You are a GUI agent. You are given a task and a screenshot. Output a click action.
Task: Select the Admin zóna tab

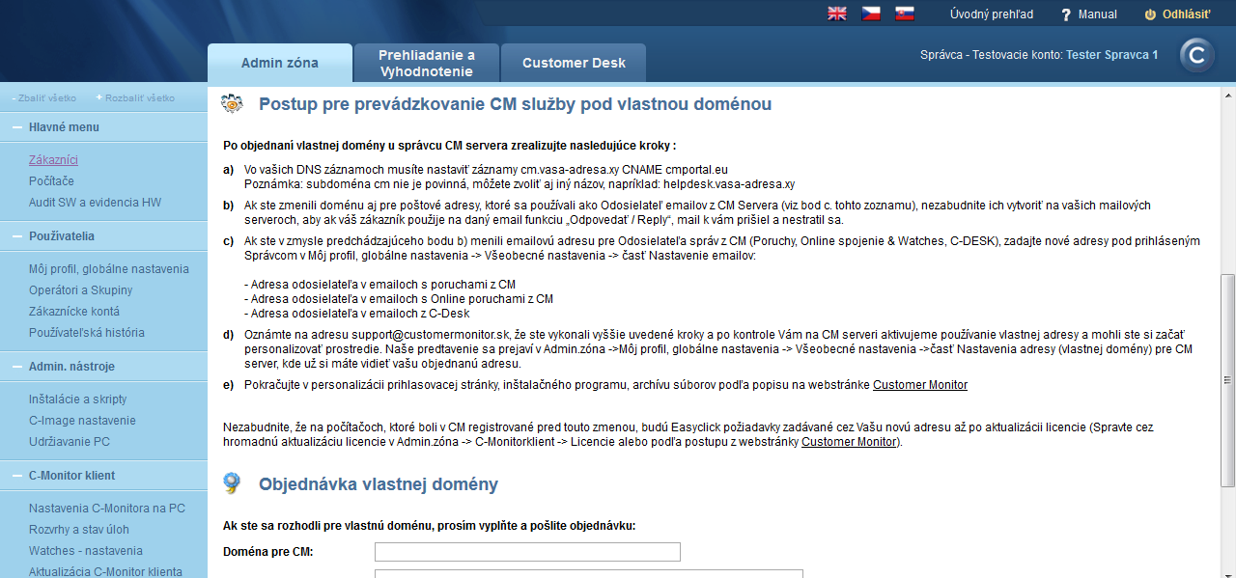pos(280,63)
